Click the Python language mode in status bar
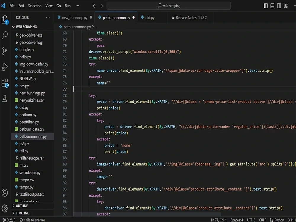Image resolution: width=296 pixels, height=222 pixels. [x=279, y=220]
